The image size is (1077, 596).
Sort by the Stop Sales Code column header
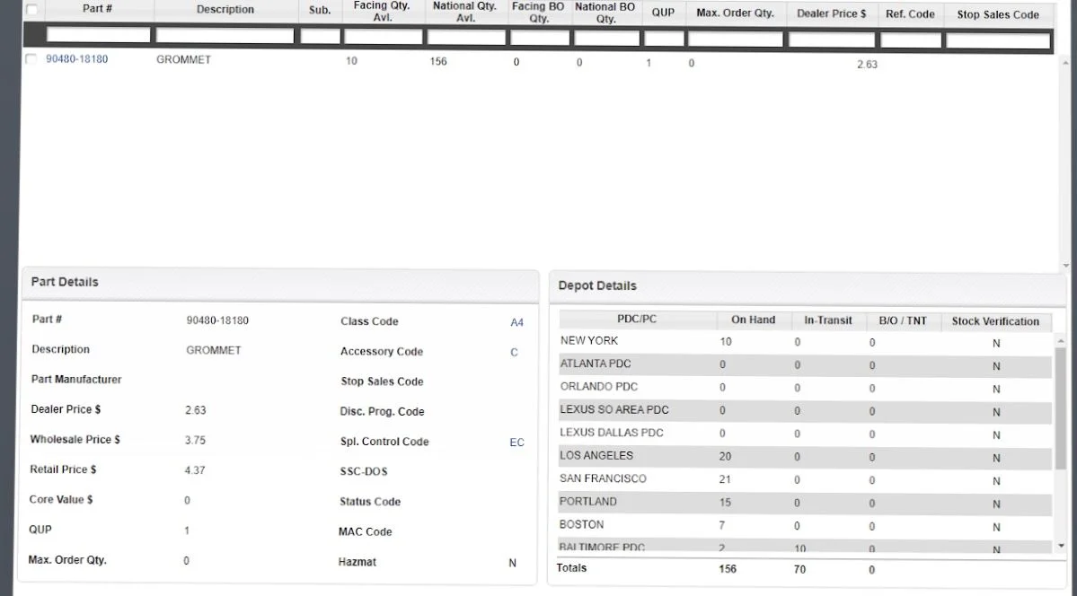pos(998,14)
